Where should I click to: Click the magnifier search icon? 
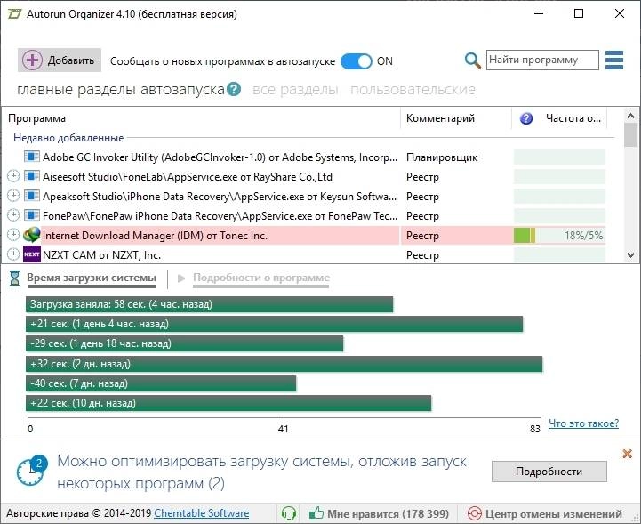(472, 60)
